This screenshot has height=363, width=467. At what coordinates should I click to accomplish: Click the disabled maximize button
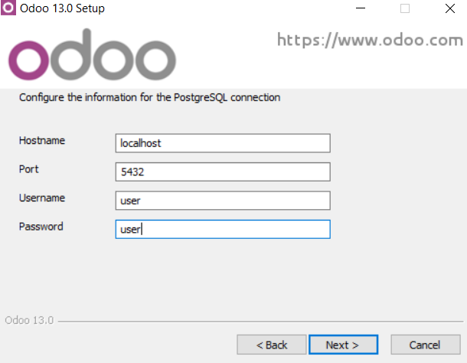(405, 8)
